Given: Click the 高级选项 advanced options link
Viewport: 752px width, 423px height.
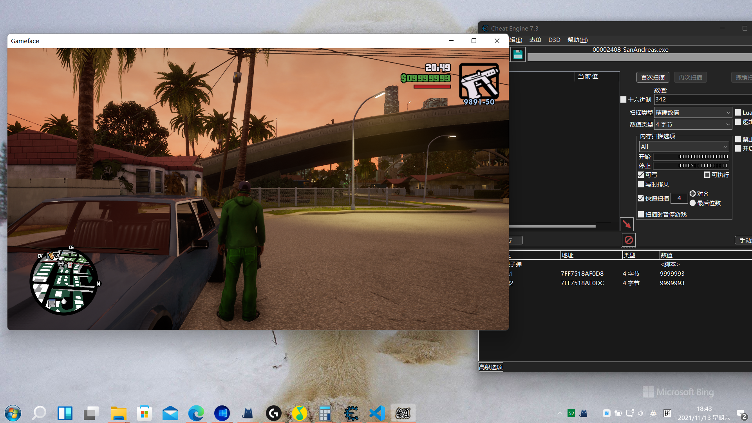Looking at the screenshot, I should pyautogui.click(x=490, y=367).
